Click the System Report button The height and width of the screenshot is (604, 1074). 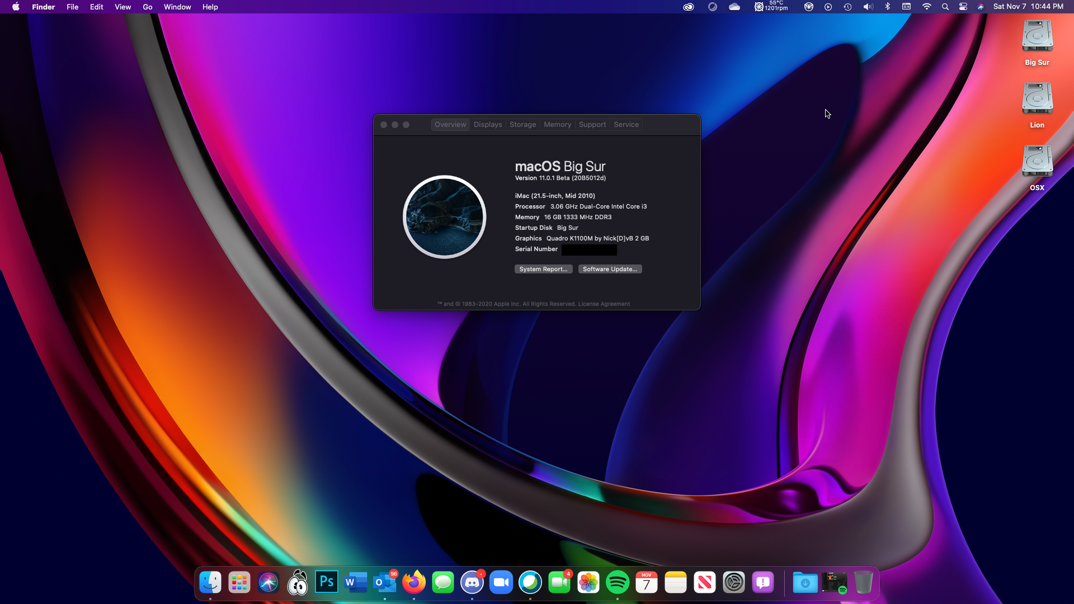point(543,269)
